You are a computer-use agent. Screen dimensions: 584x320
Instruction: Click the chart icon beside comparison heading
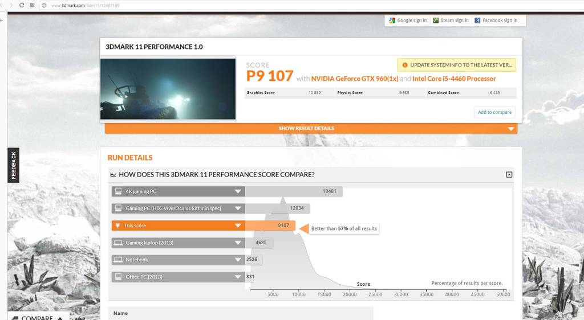point(113,175)
